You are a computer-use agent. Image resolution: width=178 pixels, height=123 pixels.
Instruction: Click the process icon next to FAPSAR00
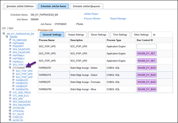pos(10,43)
